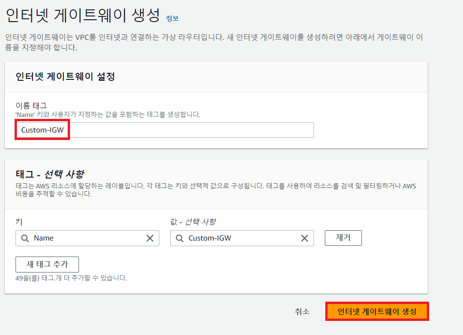Click the 키 column label
The height and width of the screenshot is (335, 463).
pos(19,222)
